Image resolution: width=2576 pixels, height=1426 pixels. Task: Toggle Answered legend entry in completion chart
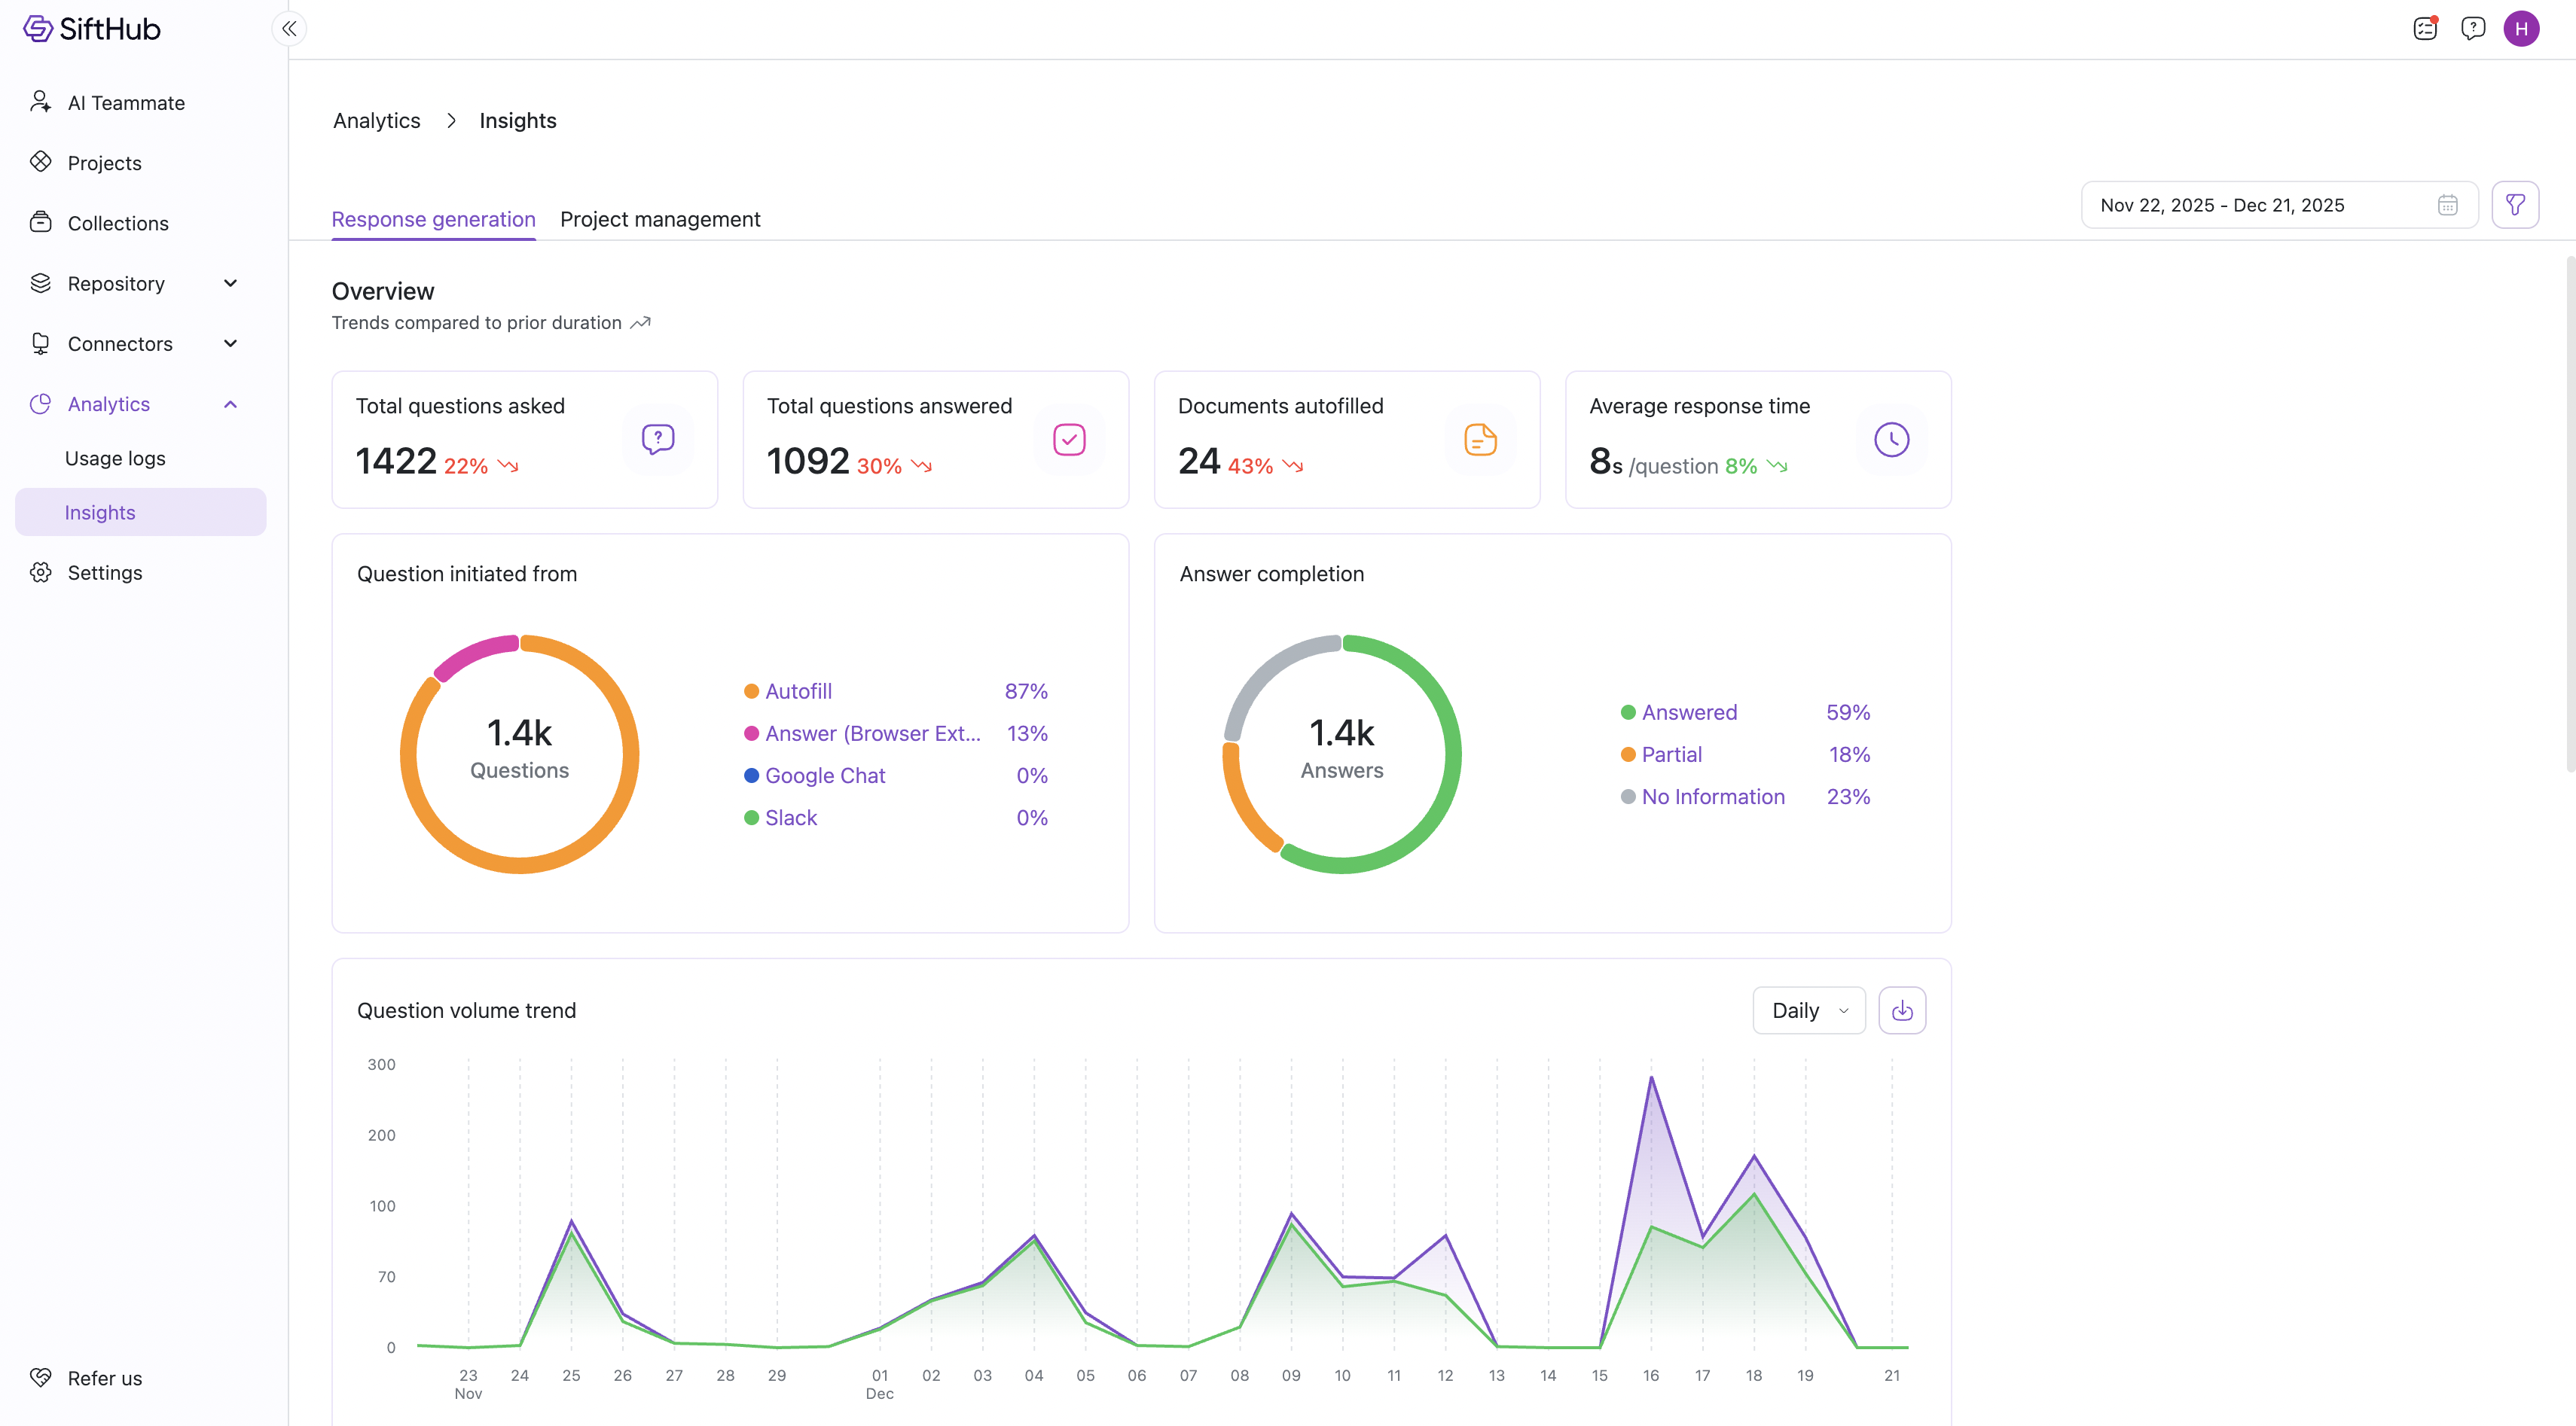[x=1688, y=712]
